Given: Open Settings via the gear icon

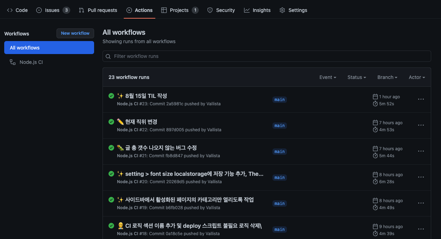Looking at the screenshot, I should click(282, 10).
